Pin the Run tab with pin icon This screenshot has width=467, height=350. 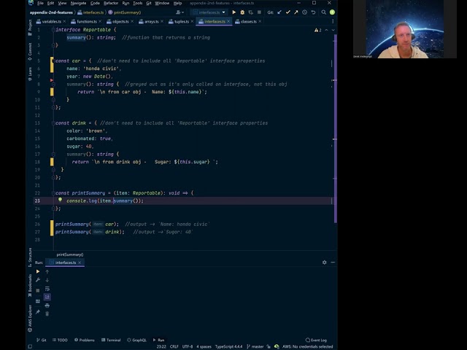click(38, 312)
